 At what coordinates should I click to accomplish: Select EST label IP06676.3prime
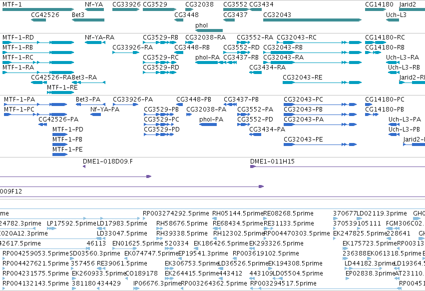coord(157,283)
